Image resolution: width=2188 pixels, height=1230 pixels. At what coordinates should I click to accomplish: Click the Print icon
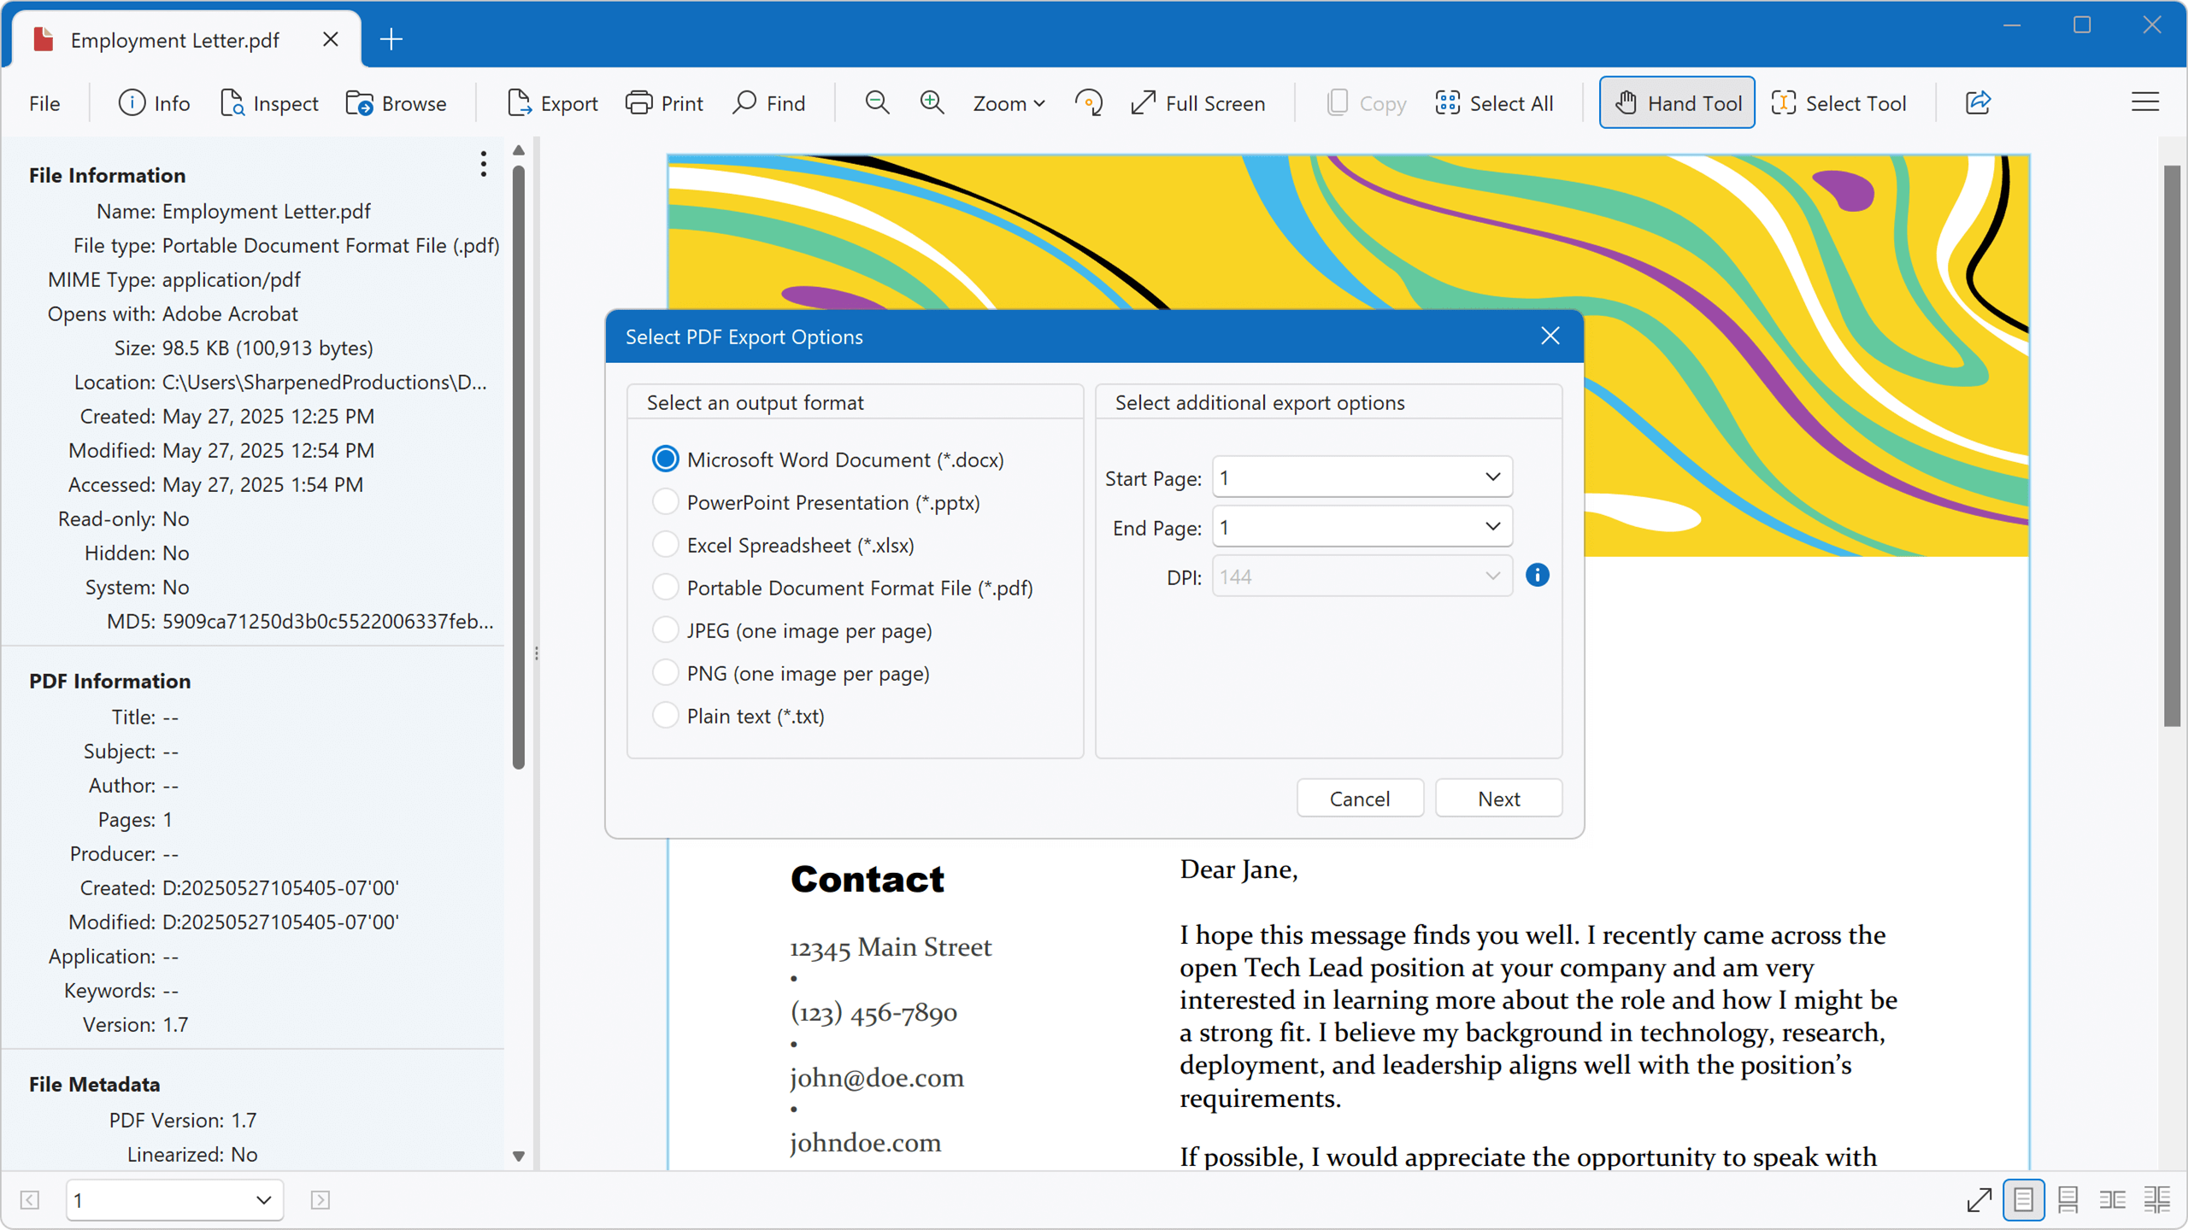638,102
